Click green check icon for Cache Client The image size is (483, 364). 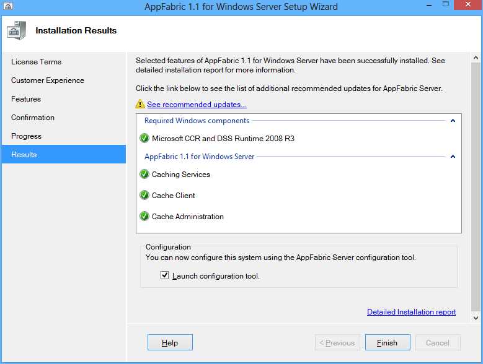(x=144, y=195)
